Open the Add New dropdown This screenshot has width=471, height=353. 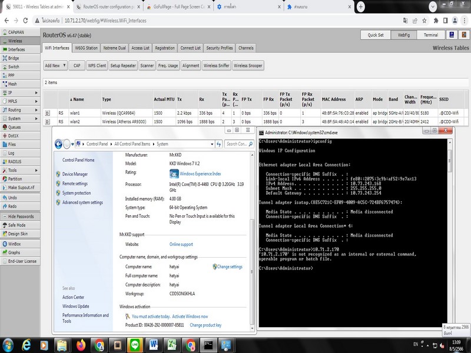point(55,65)
